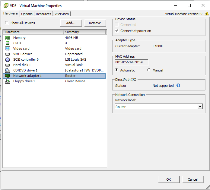
Task: Open the Network label dropdown arrow
Action: (200, 107)
